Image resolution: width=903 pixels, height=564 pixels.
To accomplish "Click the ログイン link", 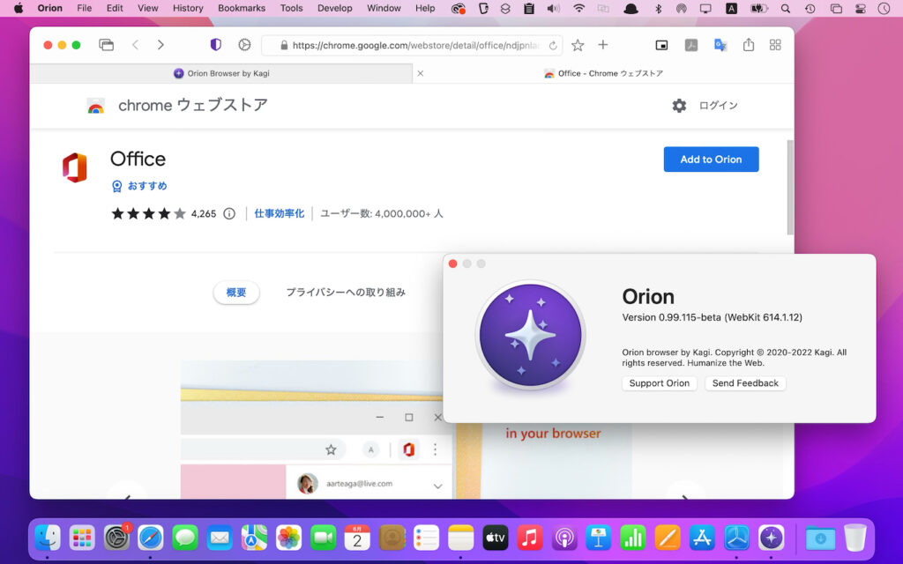I will [x=719, y=105].
